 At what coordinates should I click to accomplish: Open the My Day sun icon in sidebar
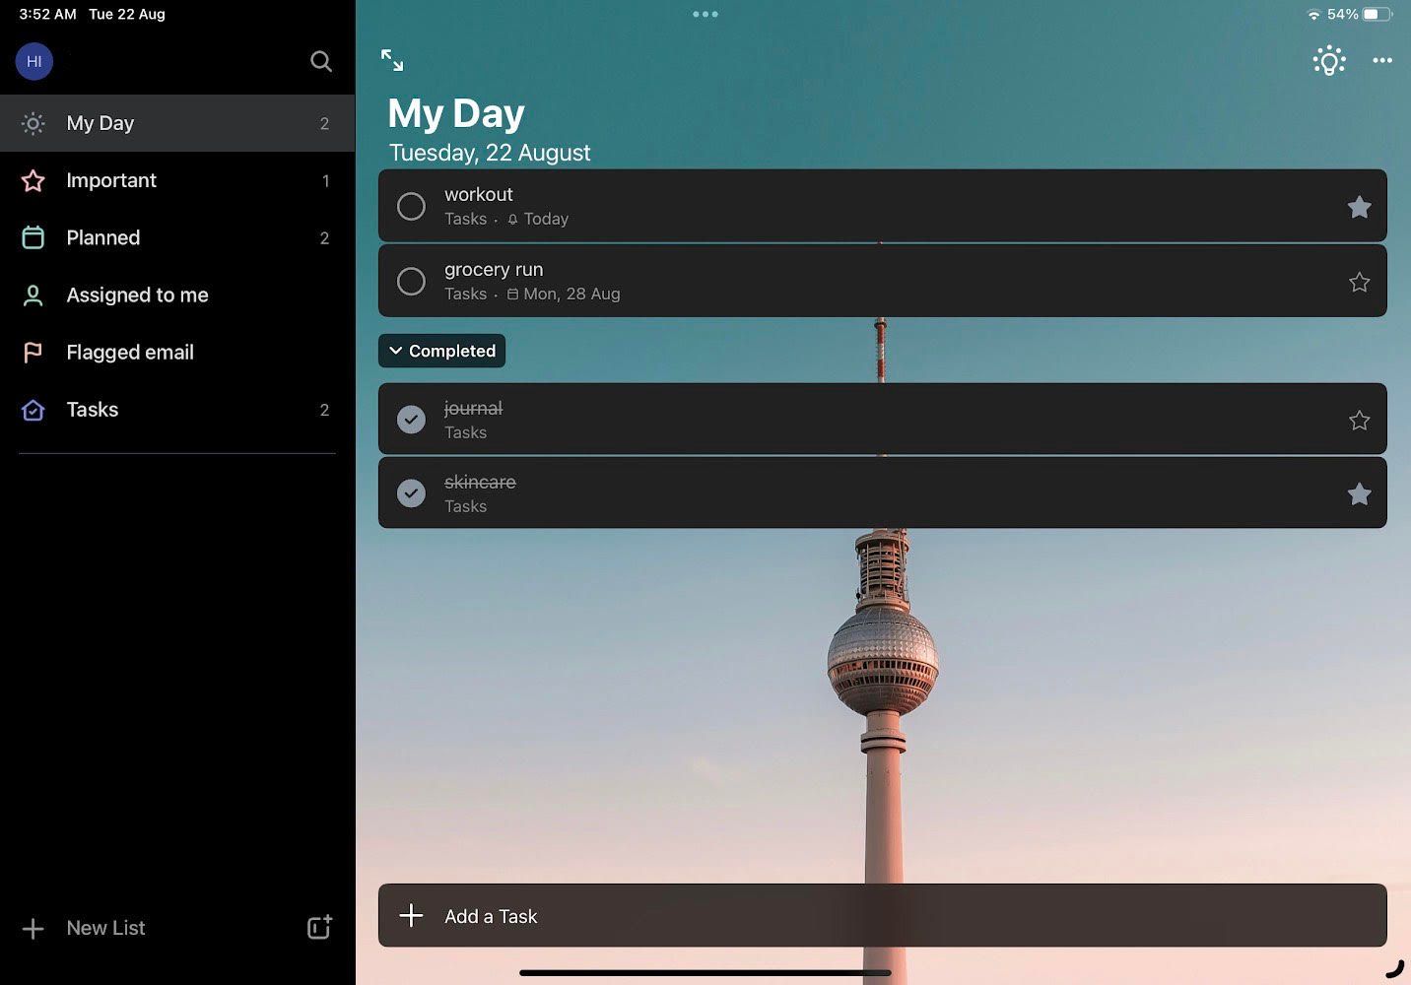pos(33,123)
